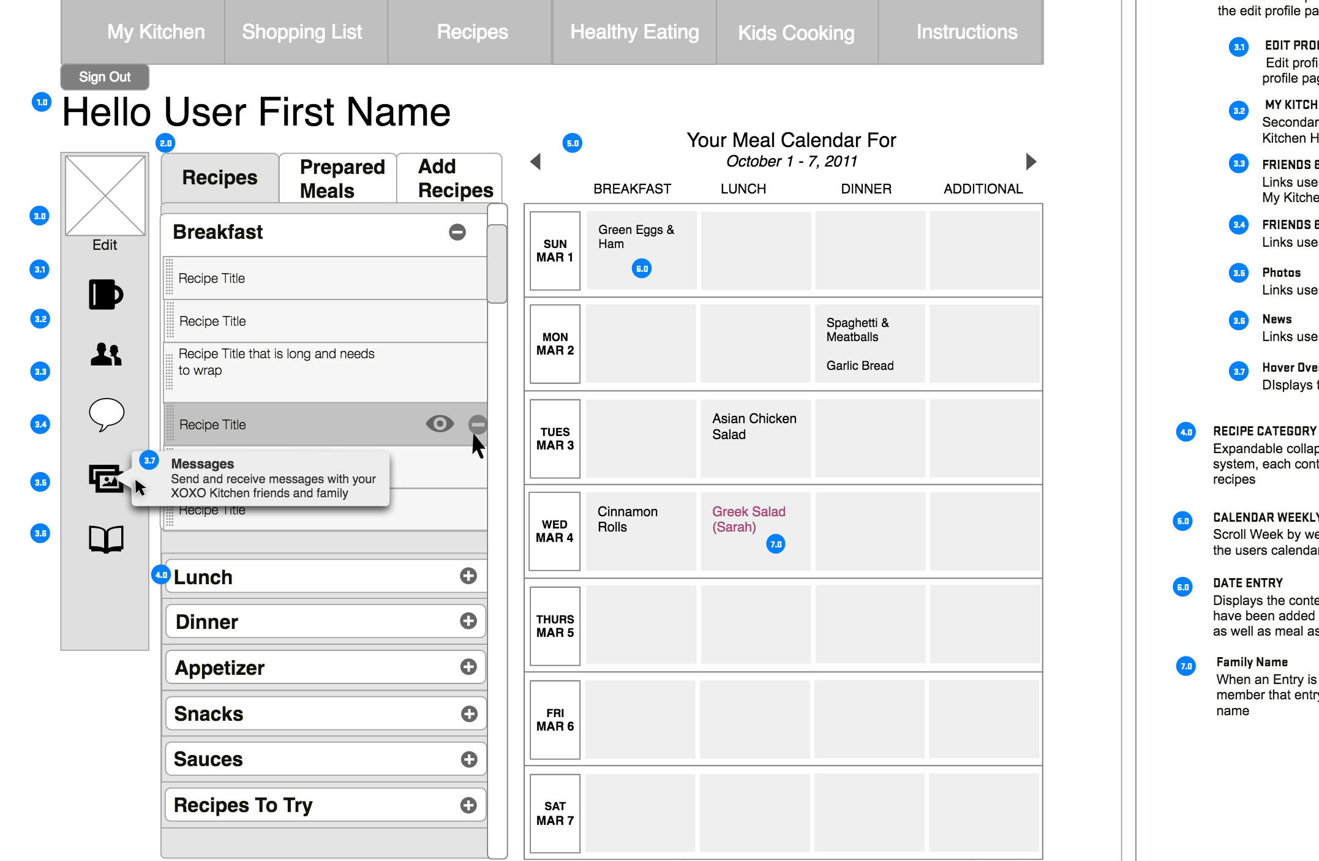Viewport: 1319px width, 861px height.
Task: Click the recipe list scrollbar handle
Action: (497, 263)
